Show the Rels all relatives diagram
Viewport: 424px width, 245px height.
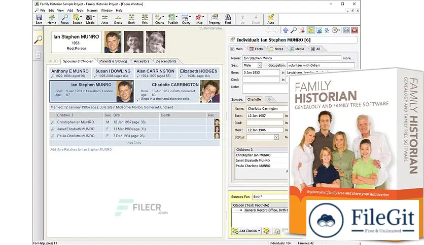tap(145, 19)
